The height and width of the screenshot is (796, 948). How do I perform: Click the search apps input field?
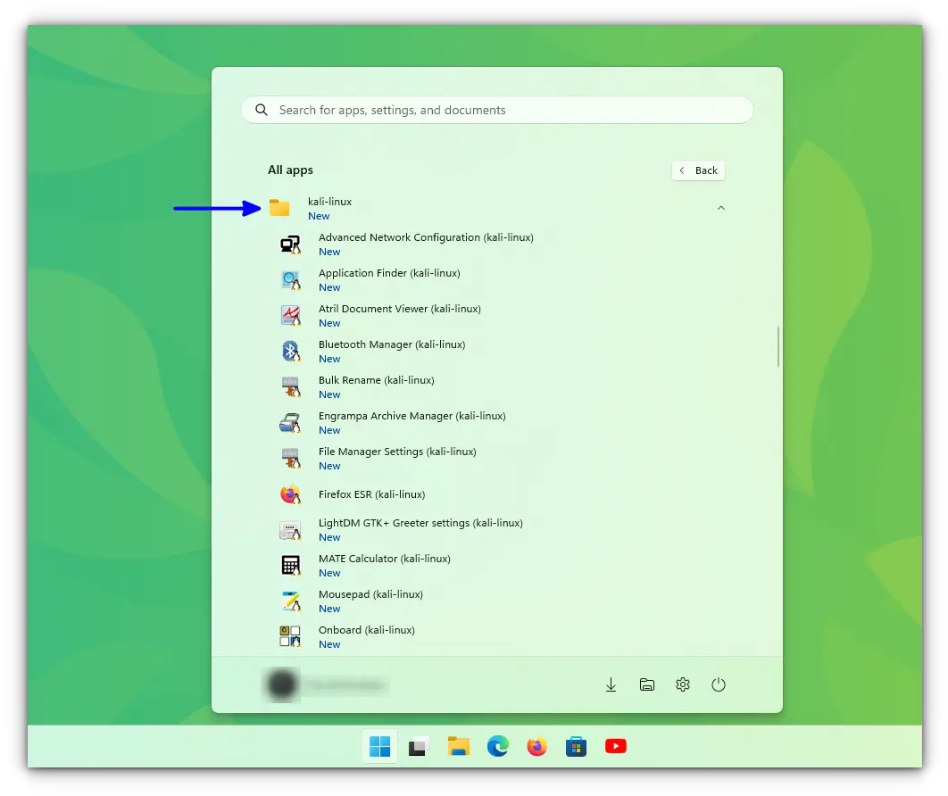[x=497, y=110]
